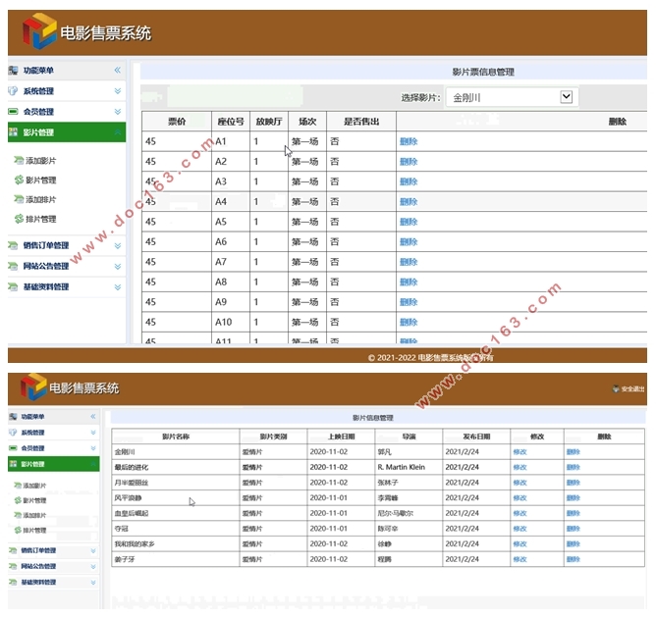Open 添加排片 in bottom sidebar menu
The image size is (656, 617).
click(34, 515)
